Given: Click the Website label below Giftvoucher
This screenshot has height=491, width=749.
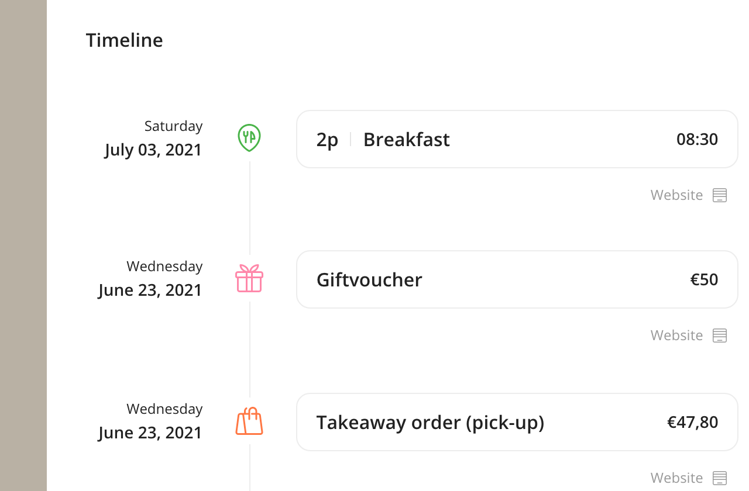Looking at the screenshot, I should [676, 335].
